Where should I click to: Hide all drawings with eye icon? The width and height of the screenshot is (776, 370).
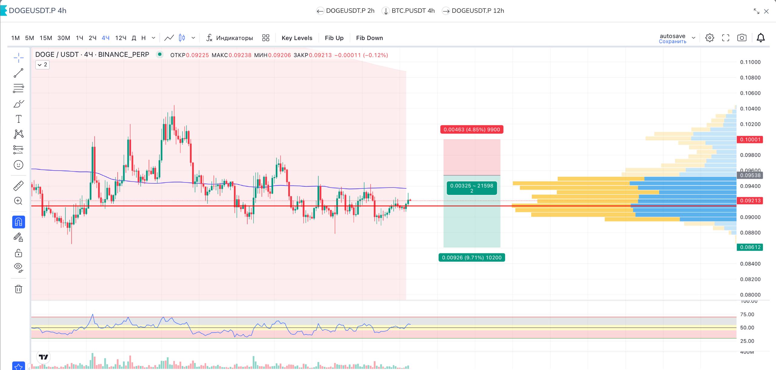pos(18,267)
